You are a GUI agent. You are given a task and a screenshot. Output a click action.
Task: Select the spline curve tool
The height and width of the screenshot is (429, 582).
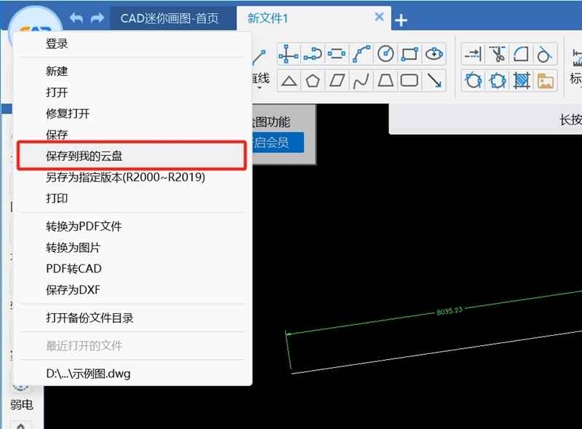tap(359, 82)
